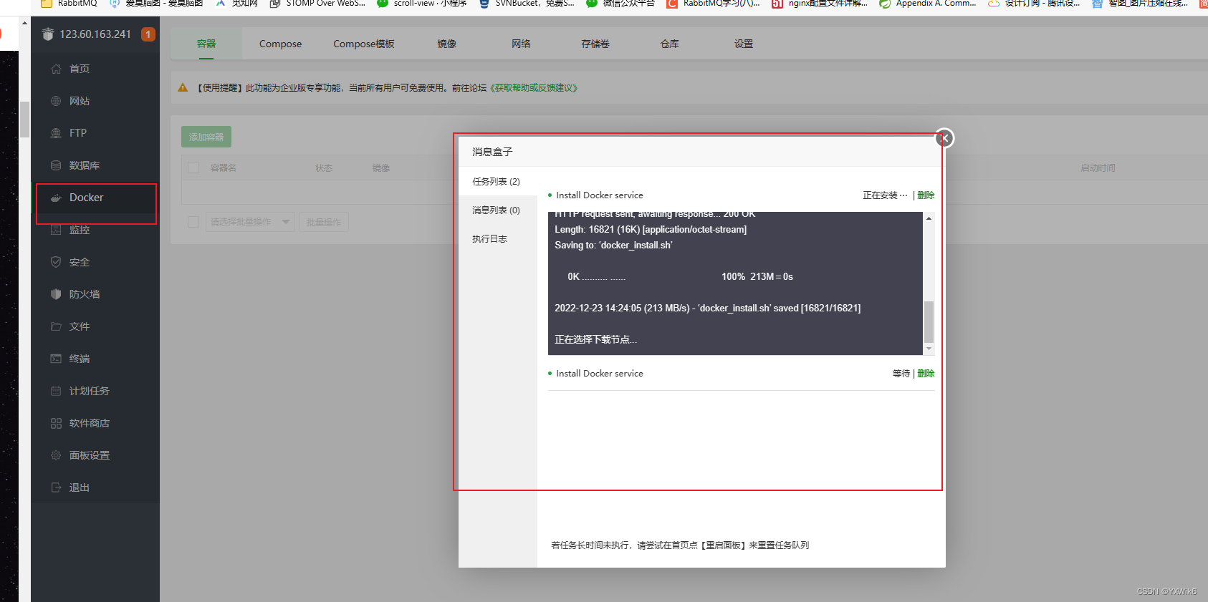Switch to the 容器 tab
Screen dimensions: 1208x602
point(206,44)
